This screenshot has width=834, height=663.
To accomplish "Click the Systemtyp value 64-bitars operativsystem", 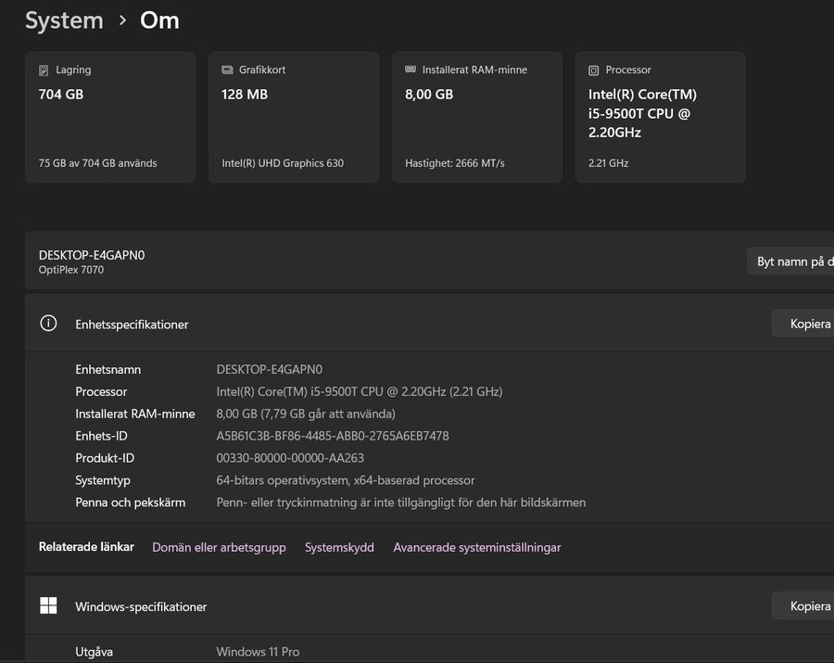I will [x=346, y=480].
